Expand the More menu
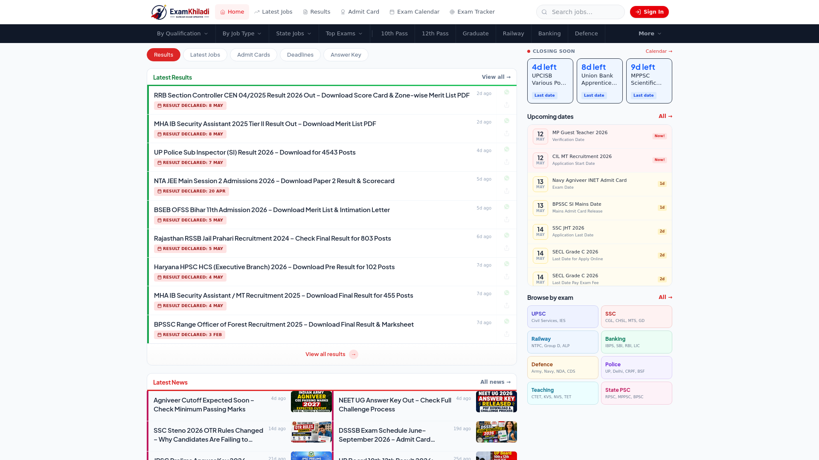 point(650,34)
